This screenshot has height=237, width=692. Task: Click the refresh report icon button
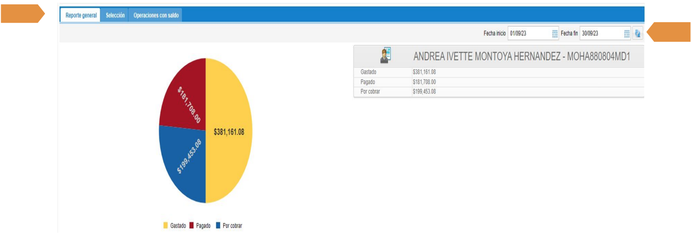click(x=637, y=34)
